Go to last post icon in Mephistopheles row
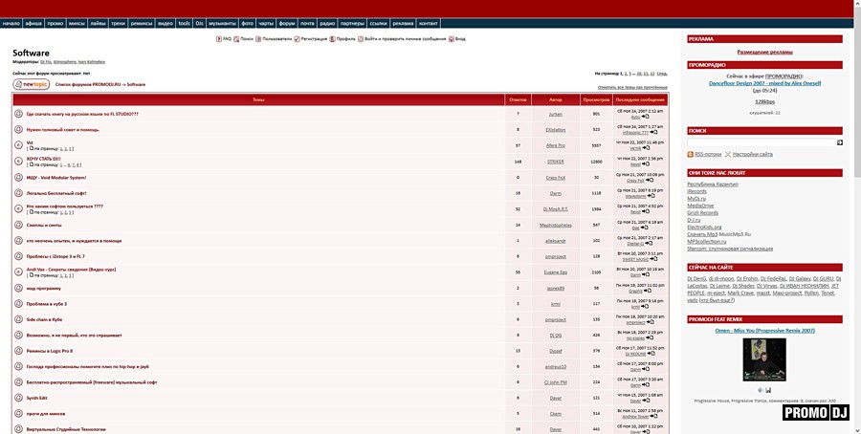Screen dimensions: 861x434 tap(644, 228)
